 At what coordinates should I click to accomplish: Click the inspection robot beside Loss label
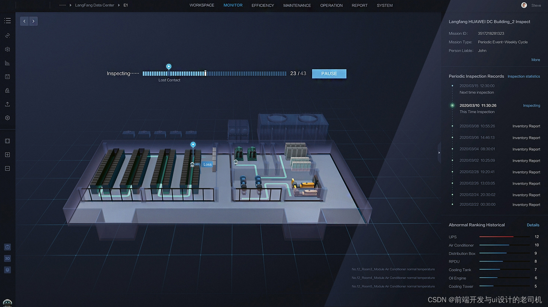[x=192, y=164]
